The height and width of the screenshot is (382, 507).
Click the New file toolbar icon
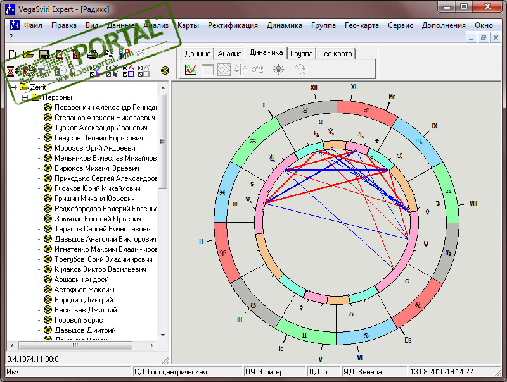12,54
